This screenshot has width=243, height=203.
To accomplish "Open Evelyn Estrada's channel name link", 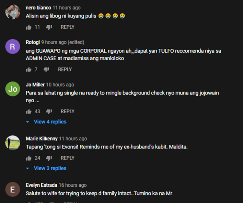I will tap(41, 185).
